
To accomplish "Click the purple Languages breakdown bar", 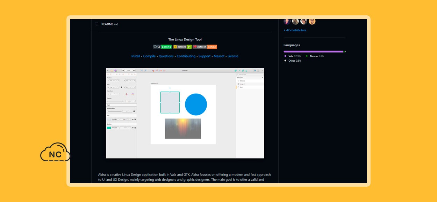I will (313, 52).
